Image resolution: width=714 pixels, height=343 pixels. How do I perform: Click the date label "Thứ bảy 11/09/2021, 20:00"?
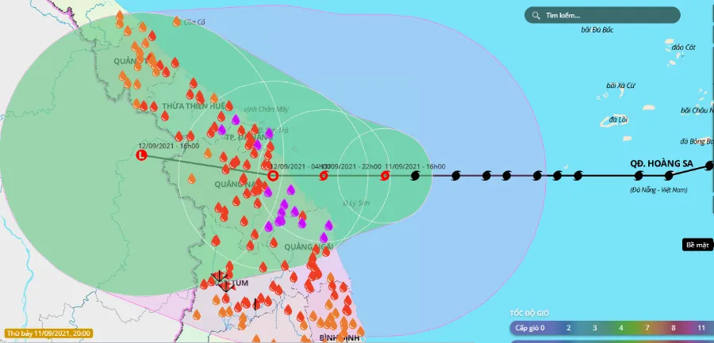(x=48, y=333)
